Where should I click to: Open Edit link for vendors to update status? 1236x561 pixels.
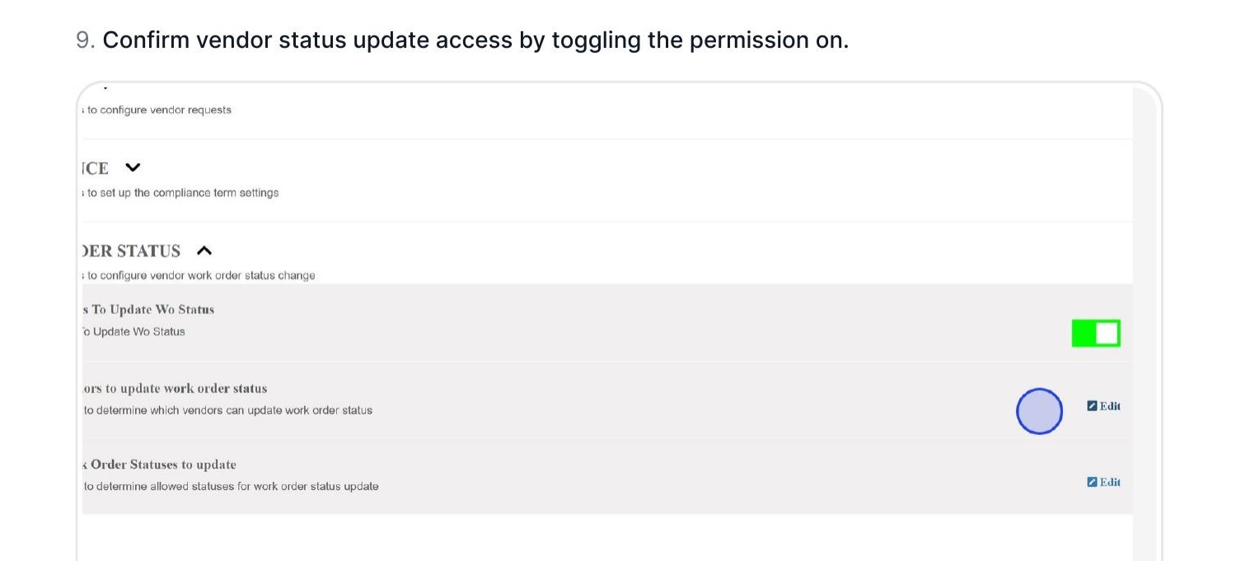click(x=1109, y=405)
